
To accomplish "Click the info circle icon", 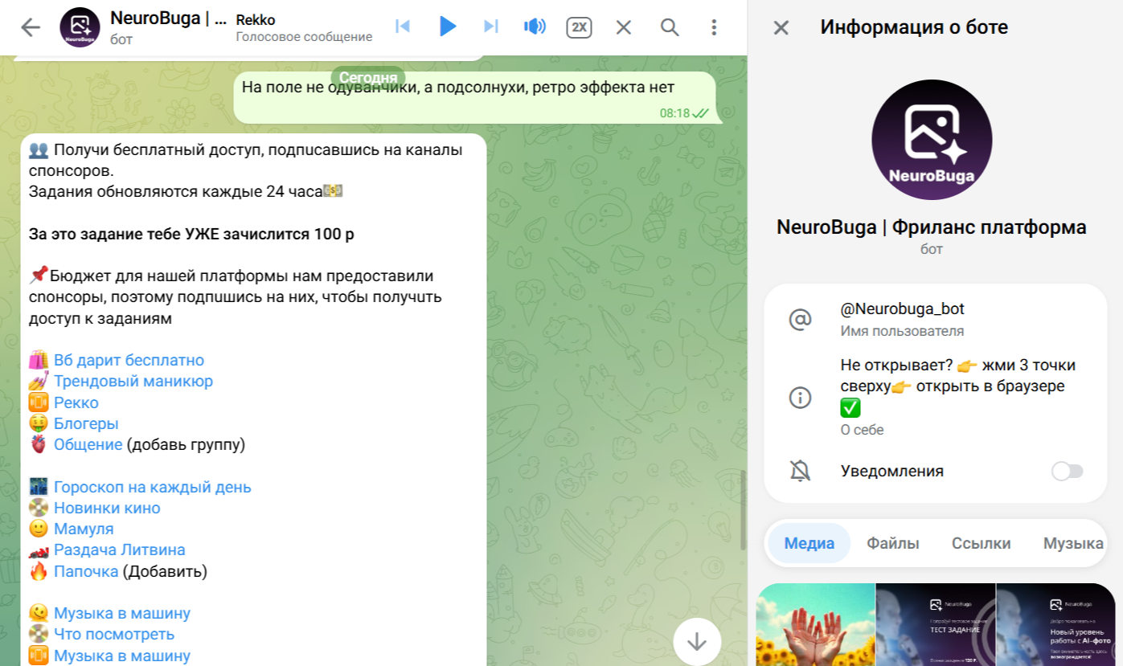I will [x=800, y=398].
